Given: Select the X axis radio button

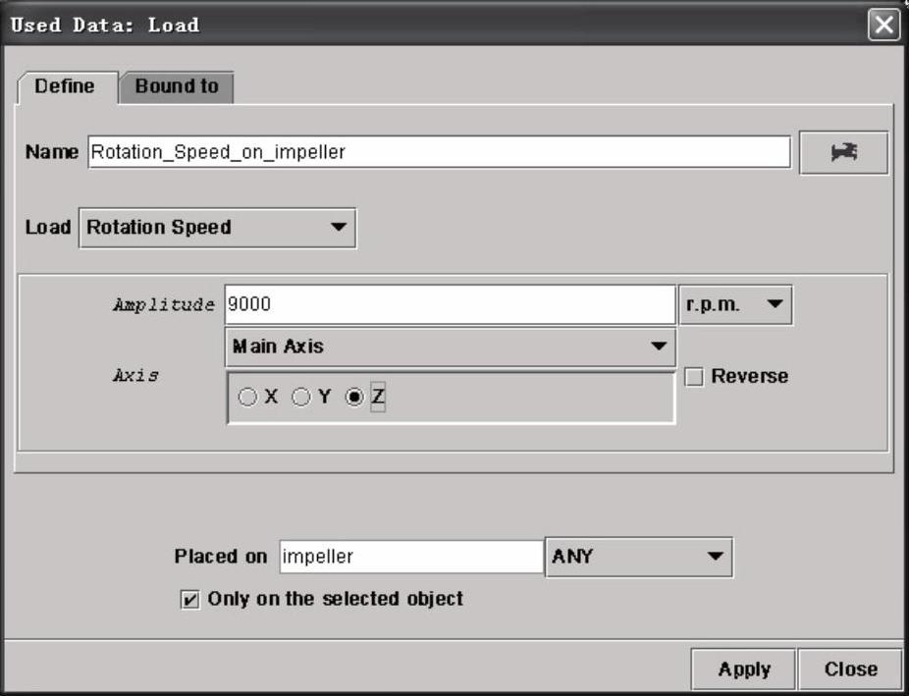Looking at the screenshot, I should pos(248,398).
